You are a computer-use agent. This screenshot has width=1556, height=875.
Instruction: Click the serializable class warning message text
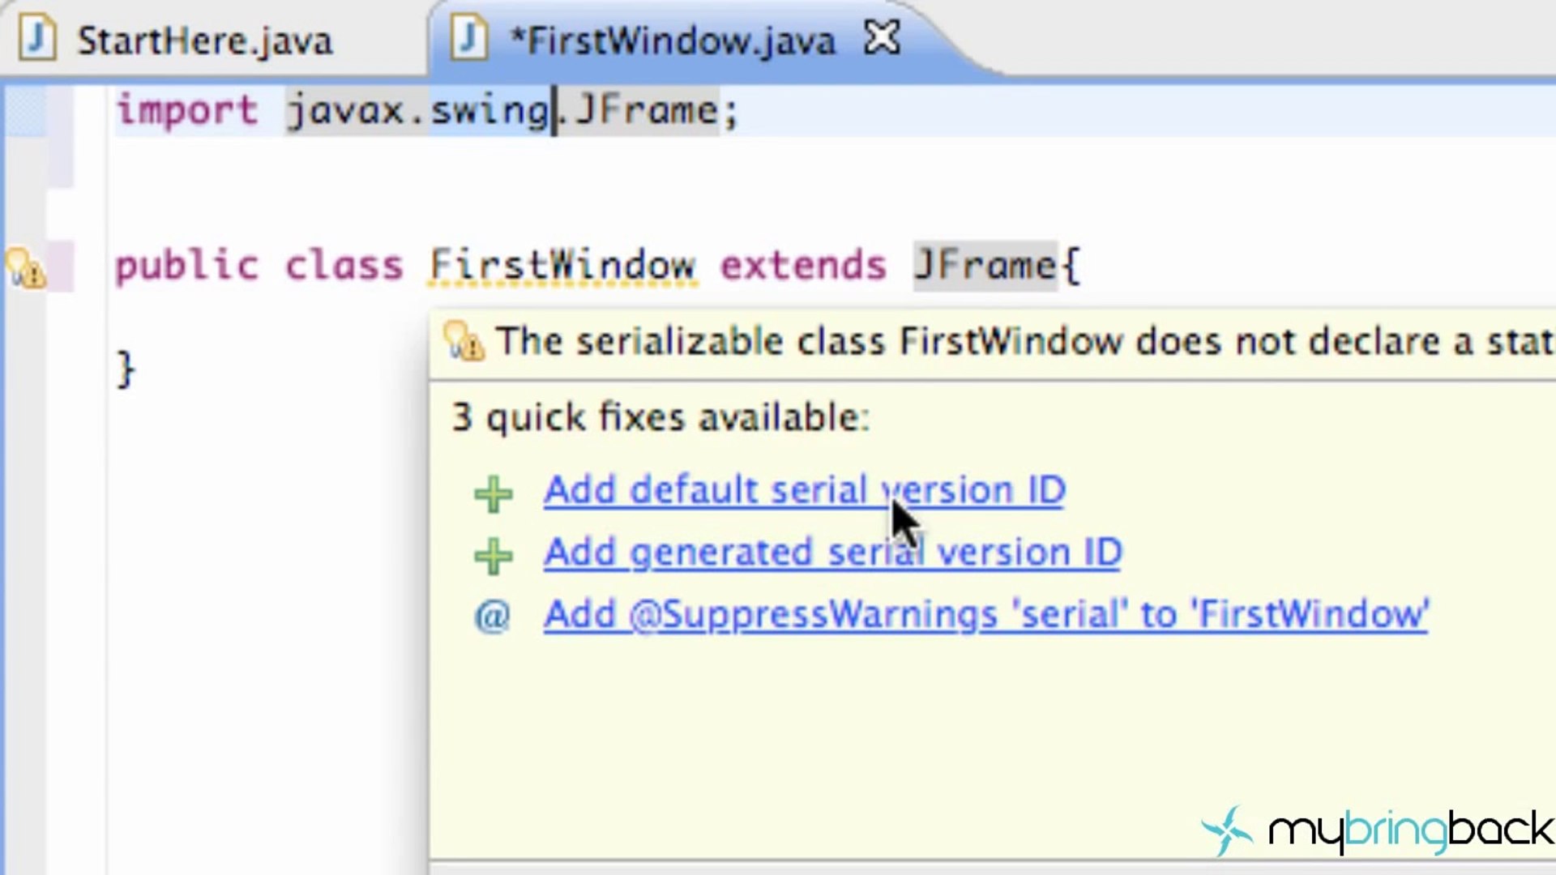[x=1021, y=341]
